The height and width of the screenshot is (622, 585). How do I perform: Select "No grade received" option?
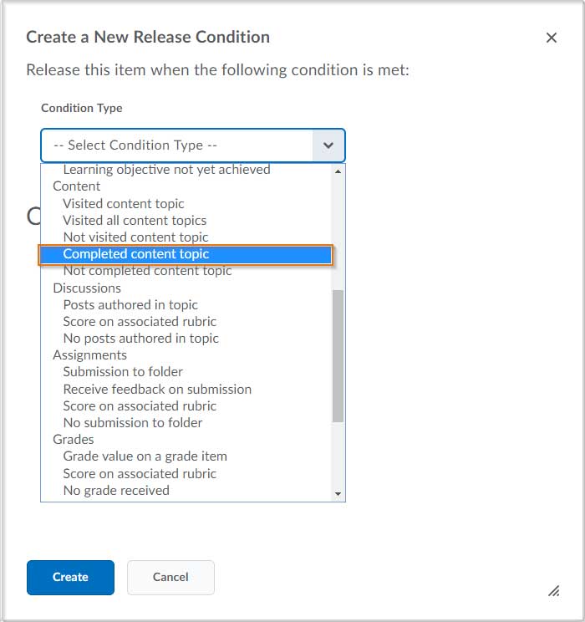coord(116,491)
